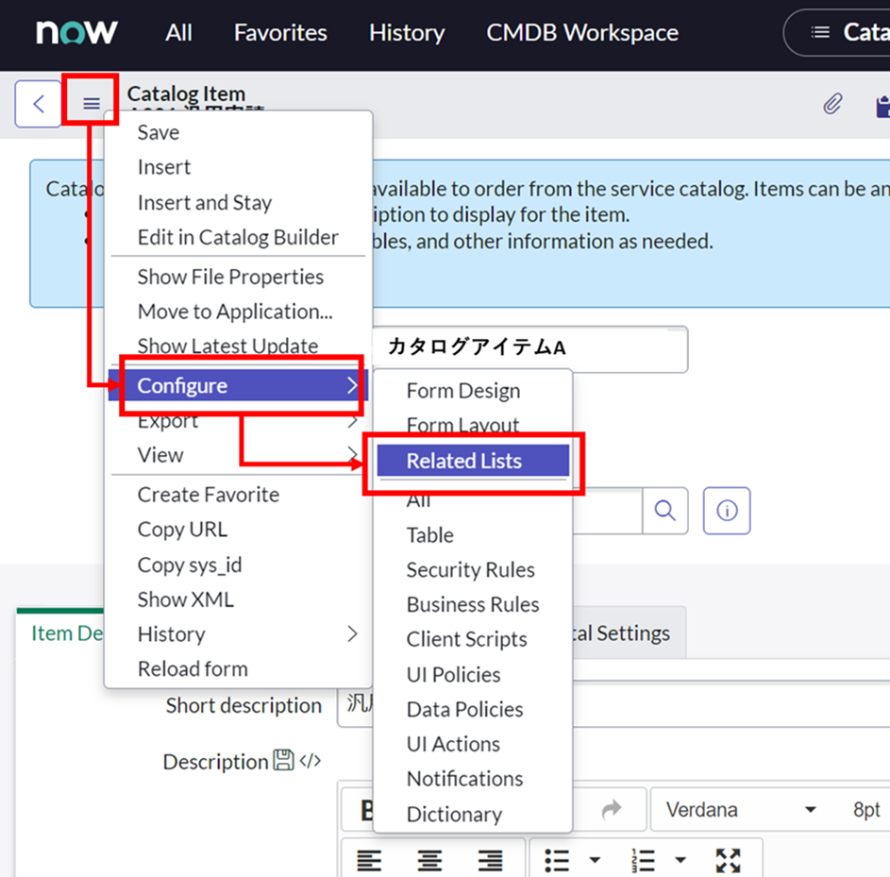The image size is (890, 877).
Task: Choose Show Latest Update
Action: click(239, 346)
